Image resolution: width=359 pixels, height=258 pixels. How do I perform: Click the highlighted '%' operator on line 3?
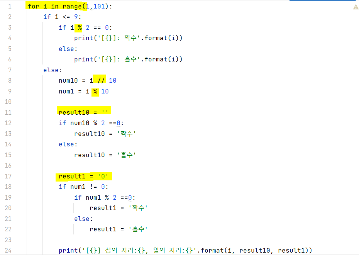pos(80,28)
